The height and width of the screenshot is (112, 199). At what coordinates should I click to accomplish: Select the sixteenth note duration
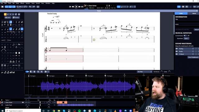pyautogui.click(x=13, y=29)
